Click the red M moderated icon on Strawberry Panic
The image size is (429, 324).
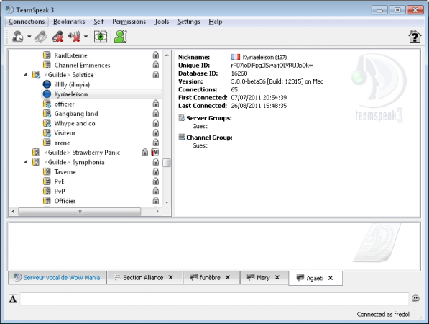[x=154, y=152]
